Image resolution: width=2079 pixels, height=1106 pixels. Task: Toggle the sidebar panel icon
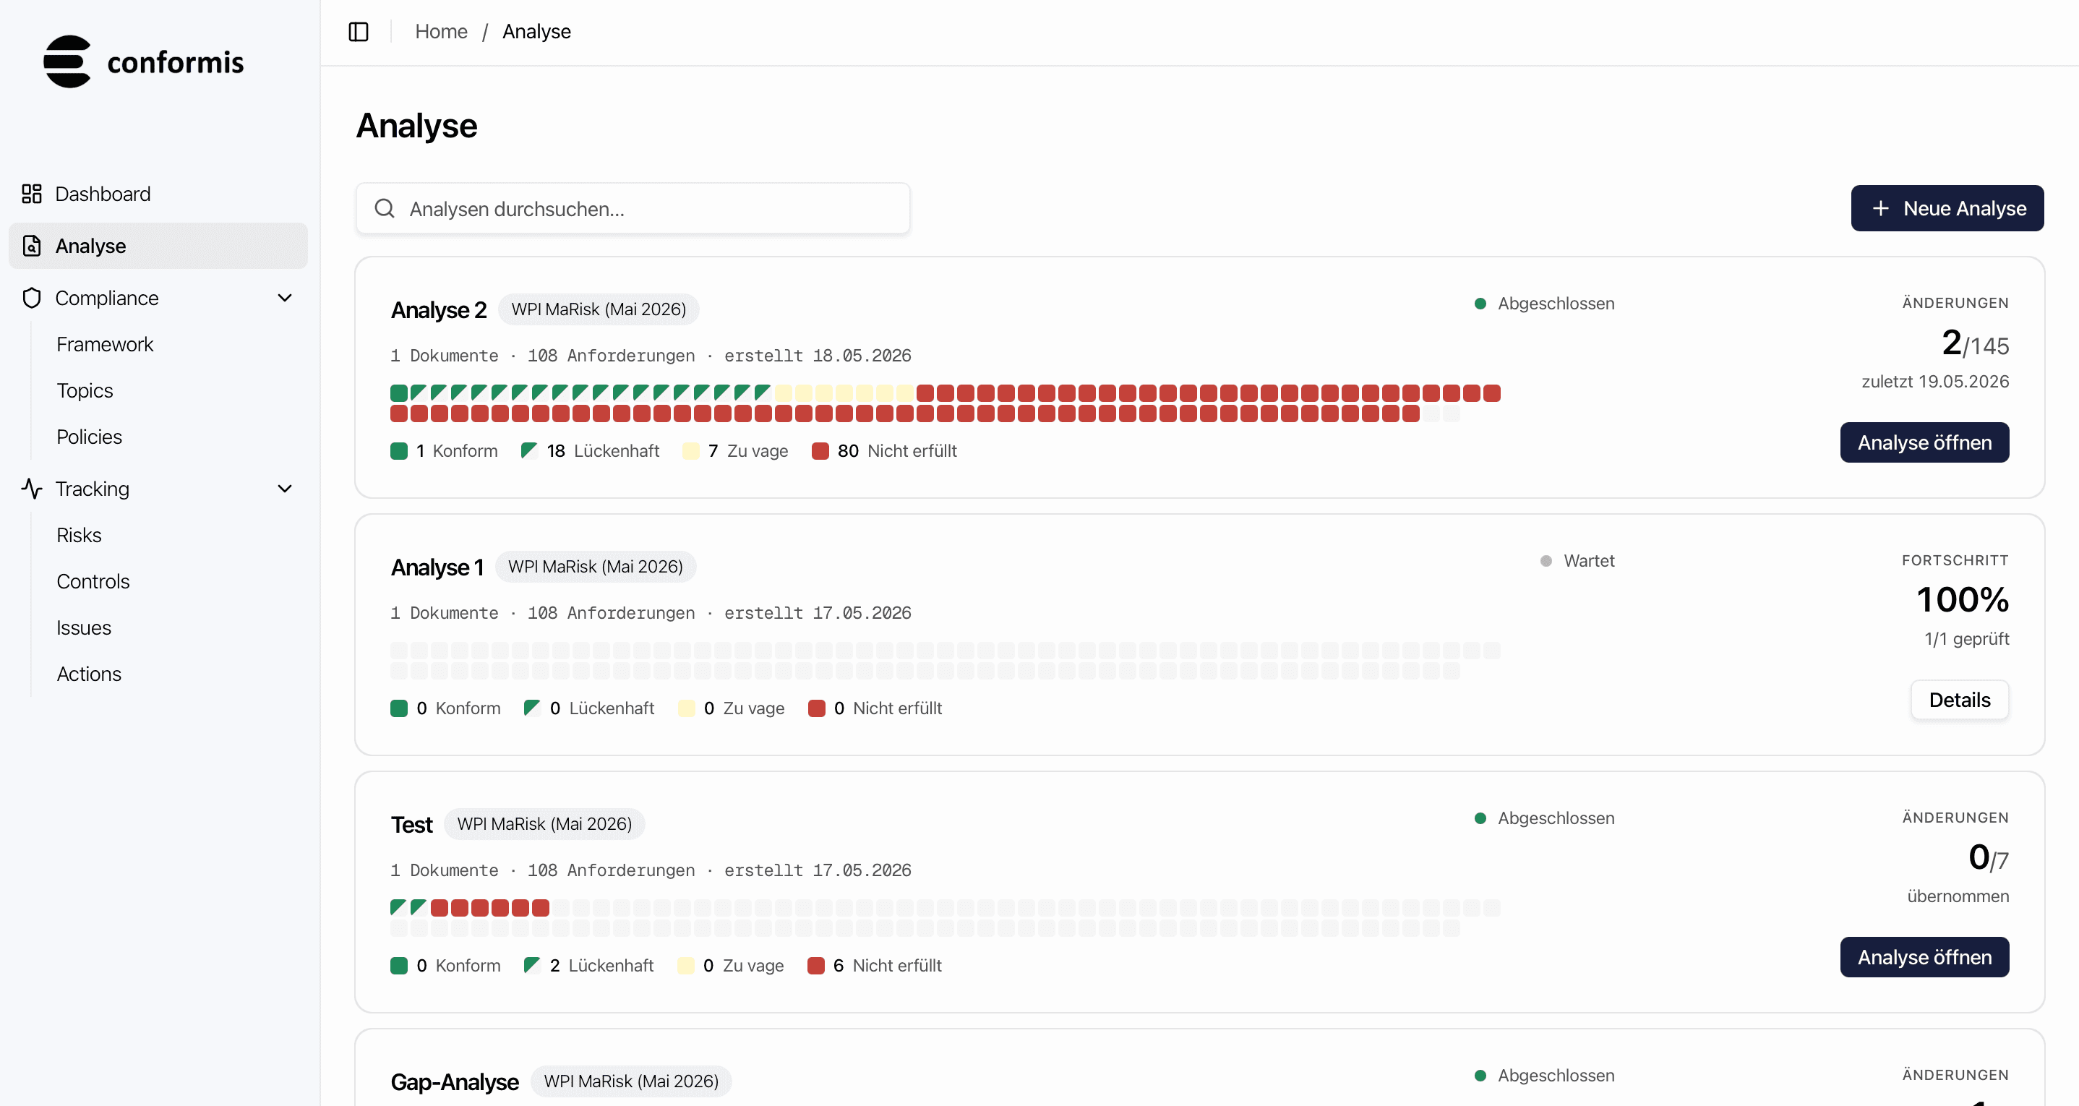[359, 32]
